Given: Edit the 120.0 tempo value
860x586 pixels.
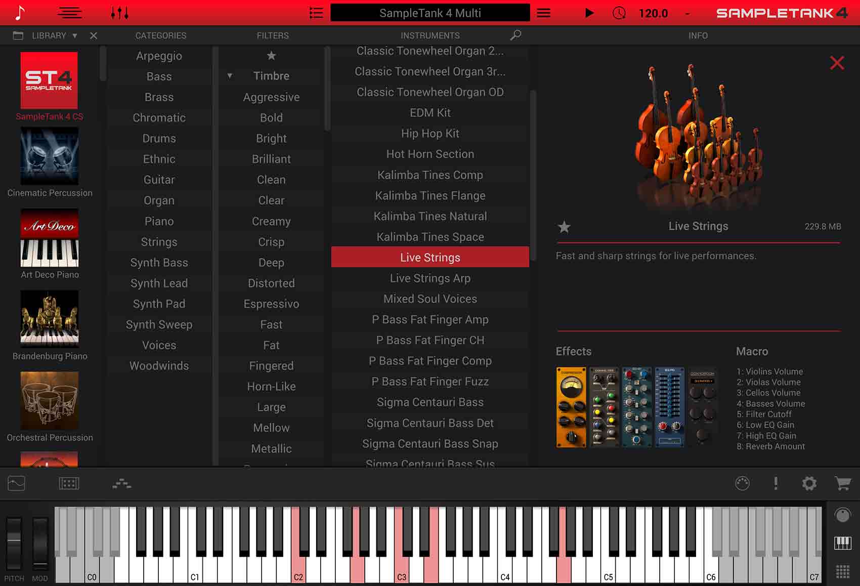Looking at the screenshot, I should click(x=653, y=13).
